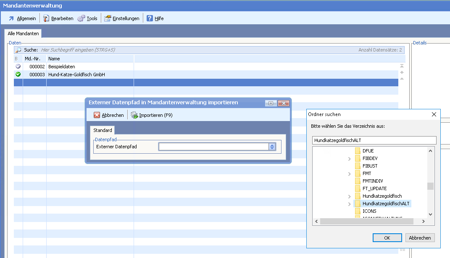Click the Importieren (F9) icon

(x=134, y=115)
